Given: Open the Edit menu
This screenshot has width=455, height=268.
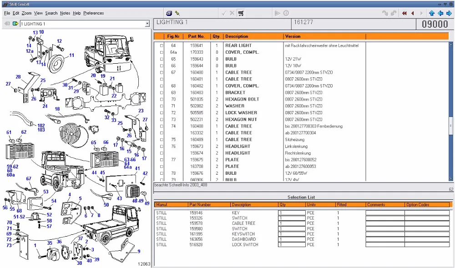Looking at the screenshot, I should pos(16,13).
